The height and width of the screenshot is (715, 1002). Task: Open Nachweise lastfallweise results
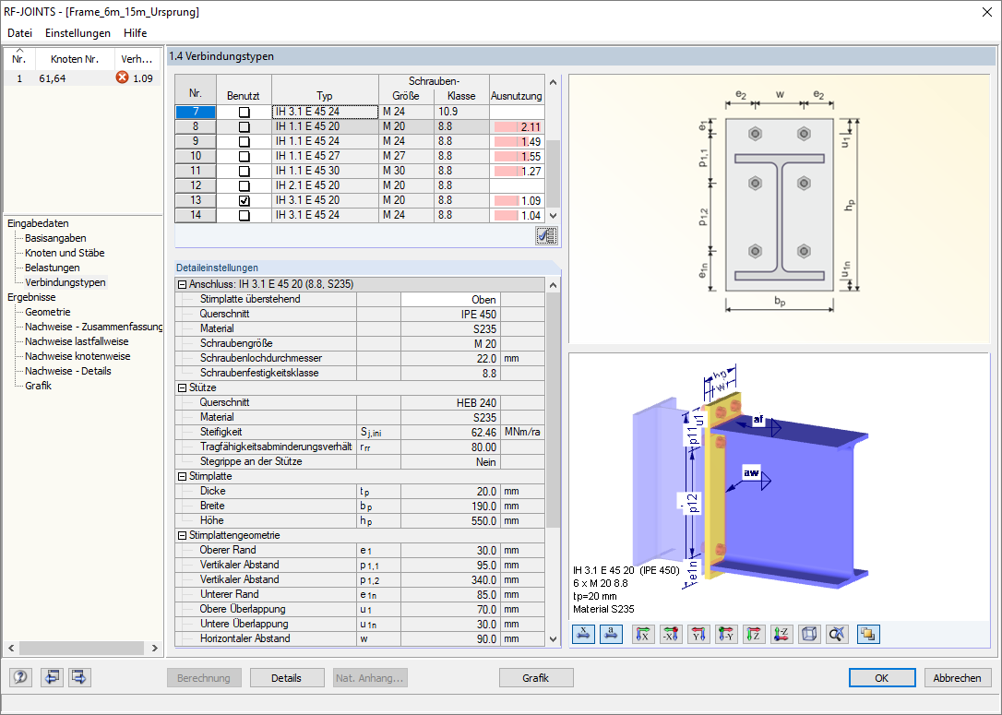(77, 341)
